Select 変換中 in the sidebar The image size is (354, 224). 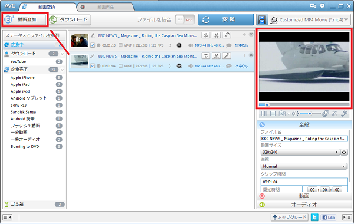pos(34,45)
